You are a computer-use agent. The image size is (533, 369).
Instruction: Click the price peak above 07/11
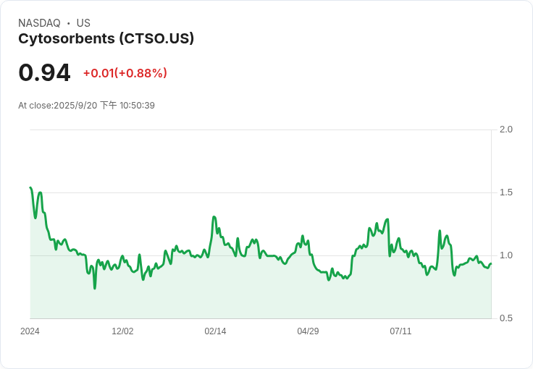pyautogui.click(x=388, y=219)
